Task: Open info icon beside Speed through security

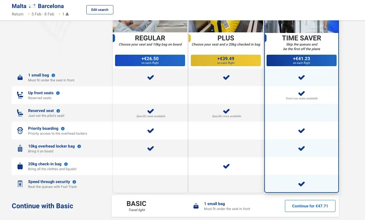Action: [x=74, y=182]
